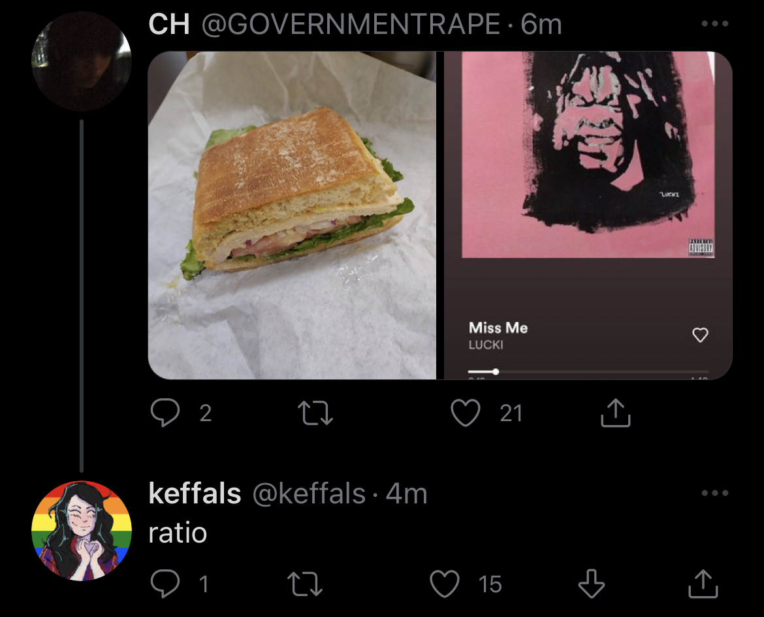Reply to keffals' ratio tweet
The height and width of the screenshot is (617, 764).
165,583
